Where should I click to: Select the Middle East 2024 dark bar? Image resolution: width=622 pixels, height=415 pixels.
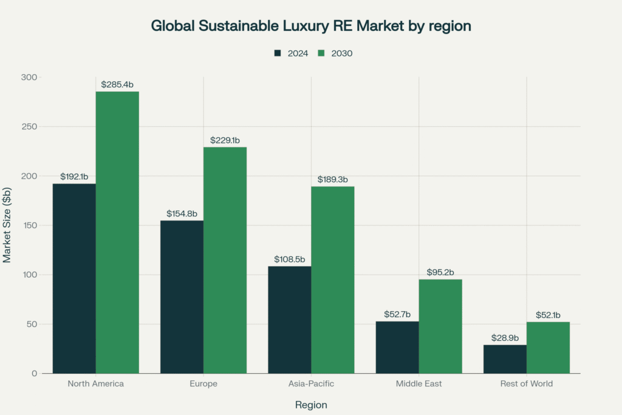tap(397, 347)
